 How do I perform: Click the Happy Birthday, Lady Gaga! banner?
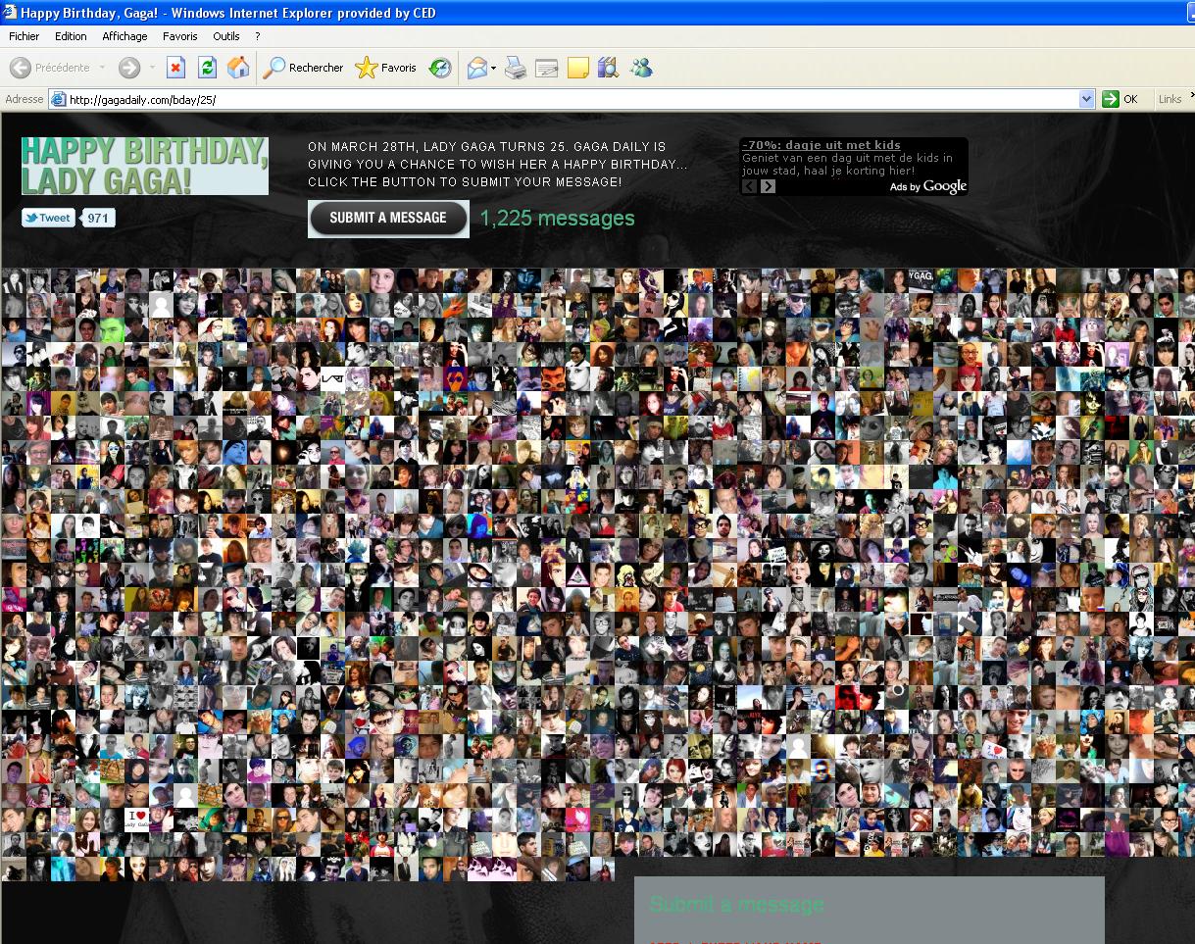(x=145, y=166)
